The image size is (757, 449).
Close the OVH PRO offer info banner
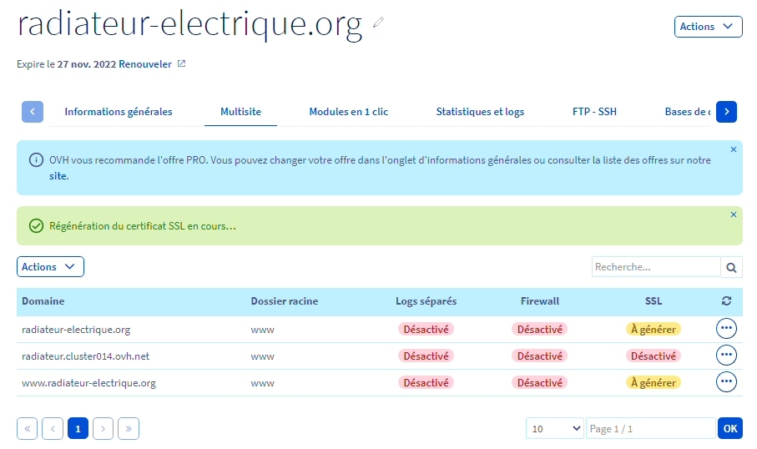tap(734, 149)
